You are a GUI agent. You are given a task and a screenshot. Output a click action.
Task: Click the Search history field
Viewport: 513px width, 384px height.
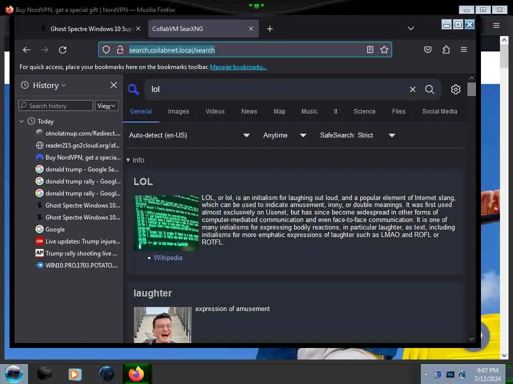[56, 106]
